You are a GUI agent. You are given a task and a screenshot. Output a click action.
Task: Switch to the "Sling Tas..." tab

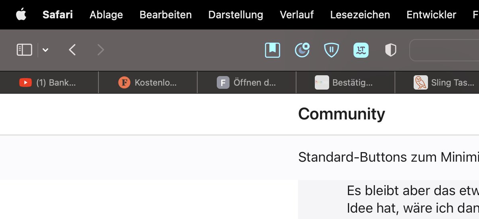click(444, 83)
